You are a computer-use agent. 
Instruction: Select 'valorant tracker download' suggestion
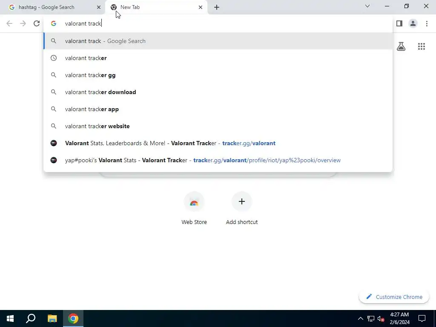[x=218, y=92]
